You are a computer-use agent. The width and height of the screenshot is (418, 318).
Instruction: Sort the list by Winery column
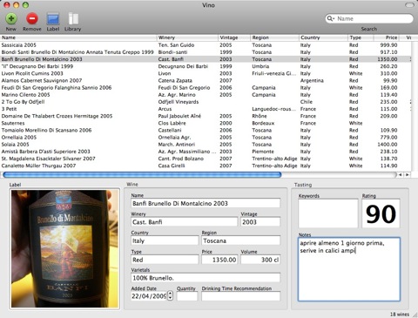(187, 37)
